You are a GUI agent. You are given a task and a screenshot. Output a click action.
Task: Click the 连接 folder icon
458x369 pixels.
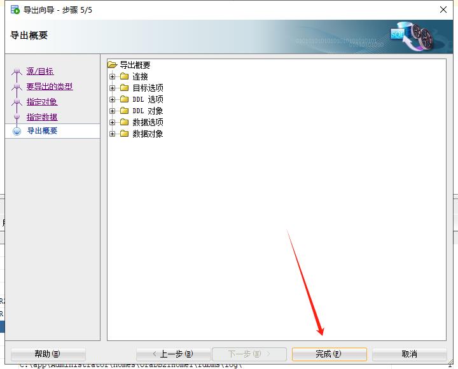click(124, 76)
